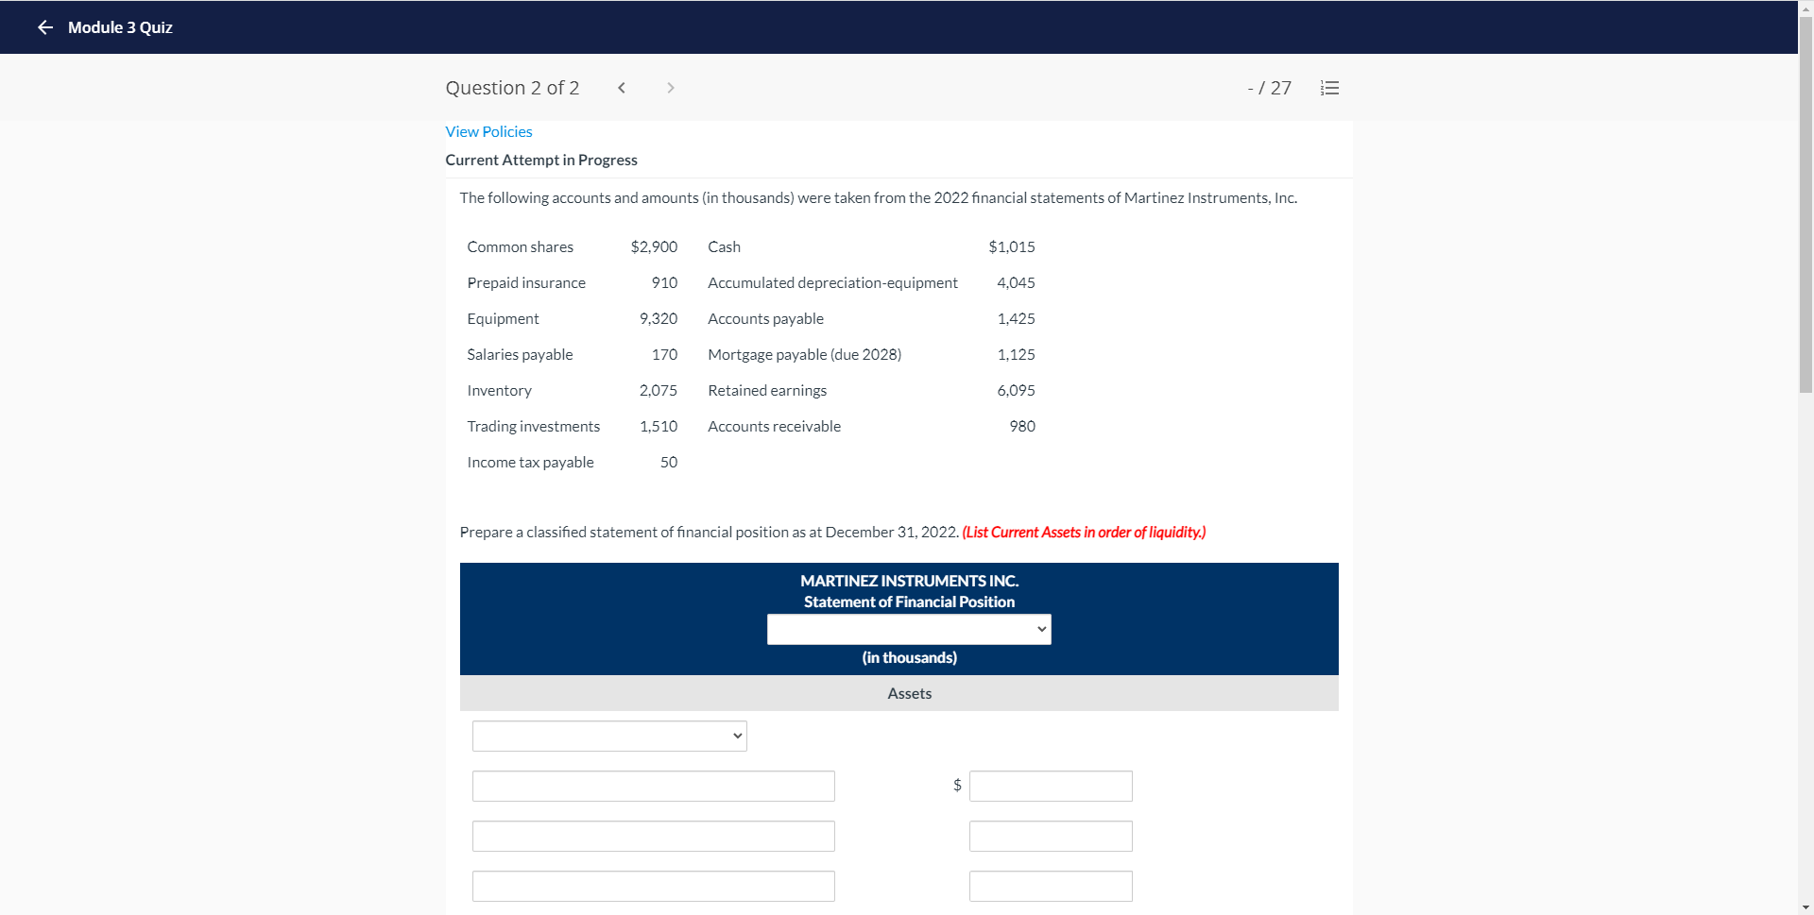Select the Accounts payable label
This screenshot has width=1814, height=915.
[765, 318]
